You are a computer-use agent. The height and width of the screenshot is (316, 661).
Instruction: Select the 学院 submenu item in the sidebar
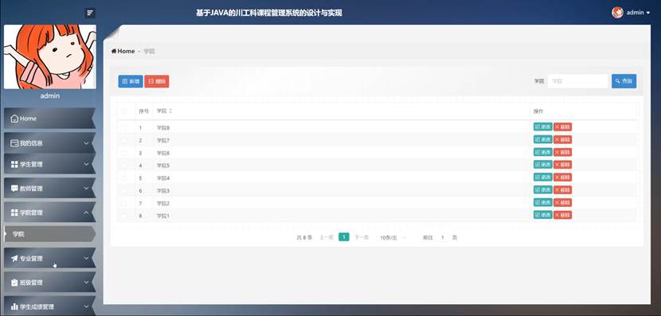click(49, 234)
